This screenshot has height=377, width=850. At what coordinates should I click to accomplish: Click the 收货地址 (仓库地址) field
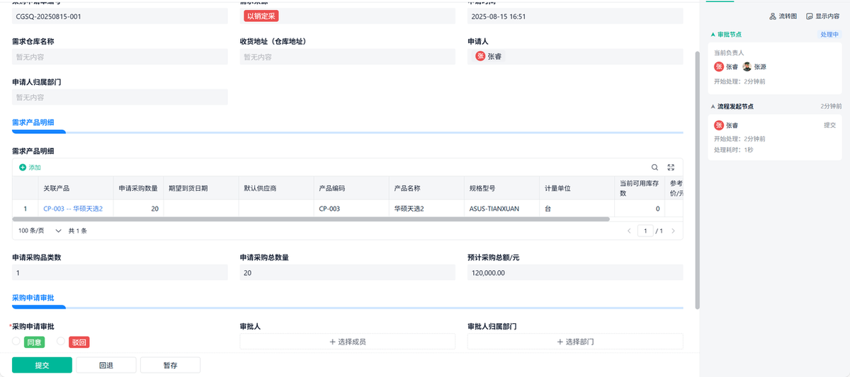pyautogui.click(x=347, y=57)
